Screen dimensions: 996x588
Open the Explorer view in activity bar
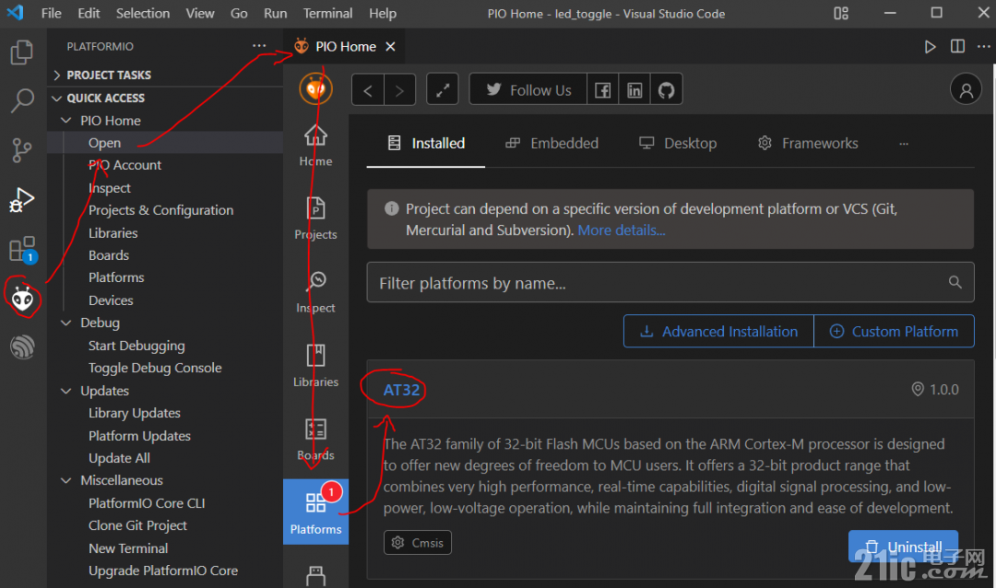click(22, 52)
